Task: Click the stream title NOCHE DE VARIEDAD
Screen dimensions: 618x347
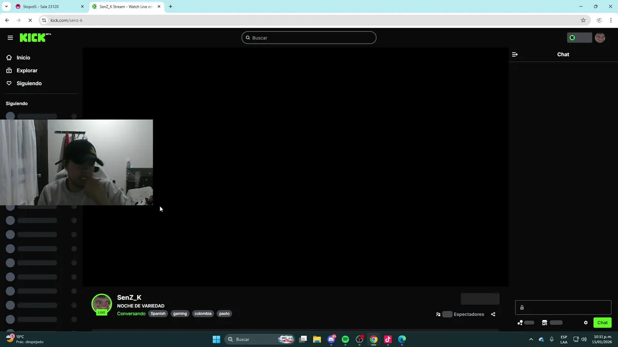Action: coord(140,306)
